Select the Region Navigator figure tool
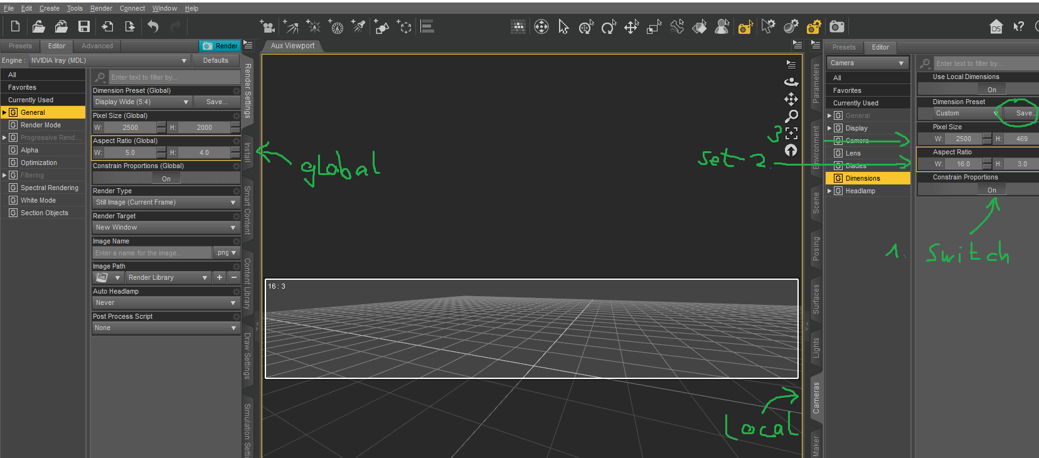Viewport: 1039px width, 458px height. pyautogui.click(x=722, y=26)
